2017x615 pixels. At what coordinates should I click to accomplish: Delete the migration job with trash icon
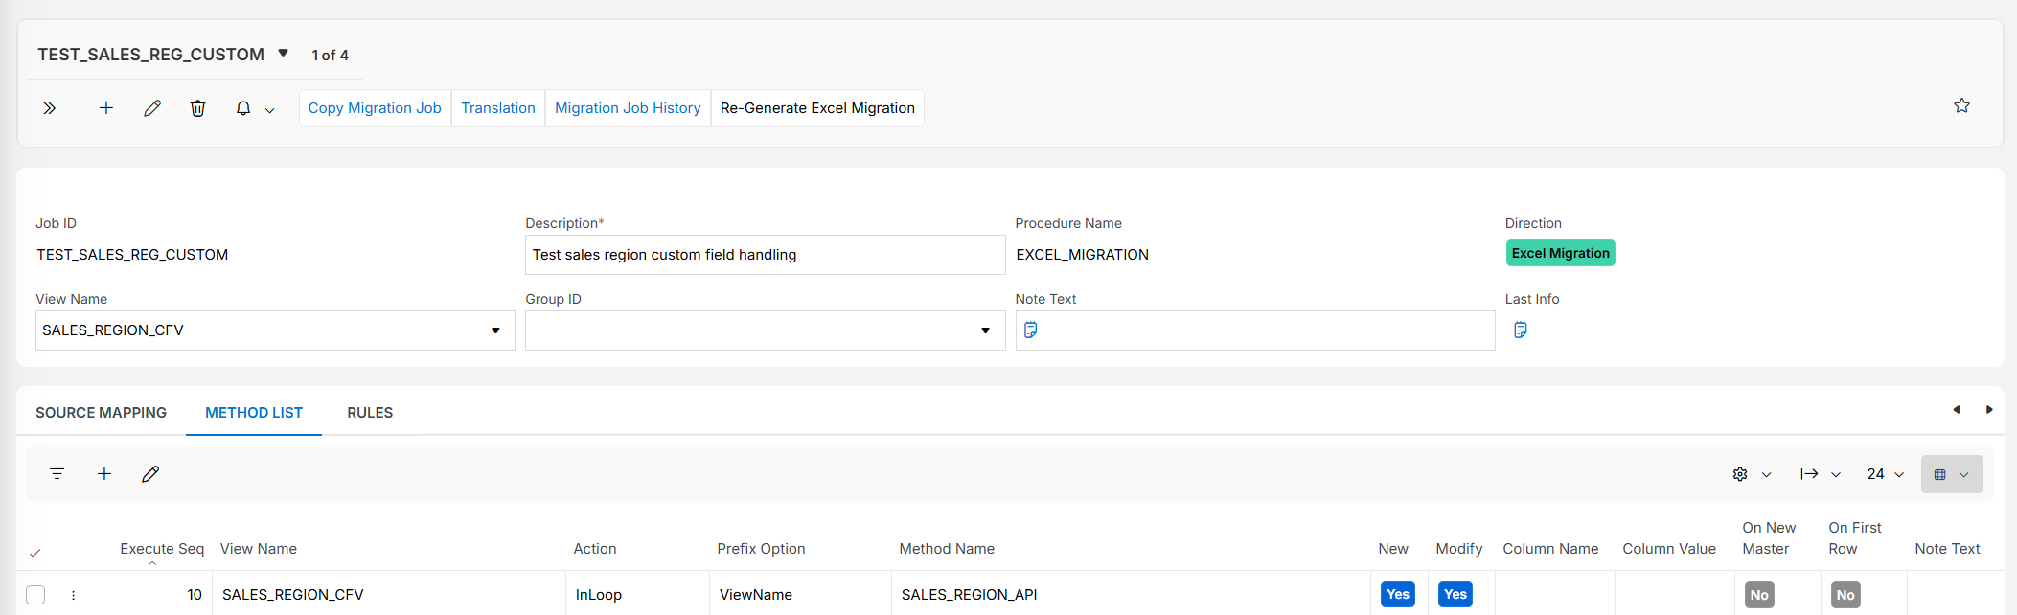click(197, 108)
